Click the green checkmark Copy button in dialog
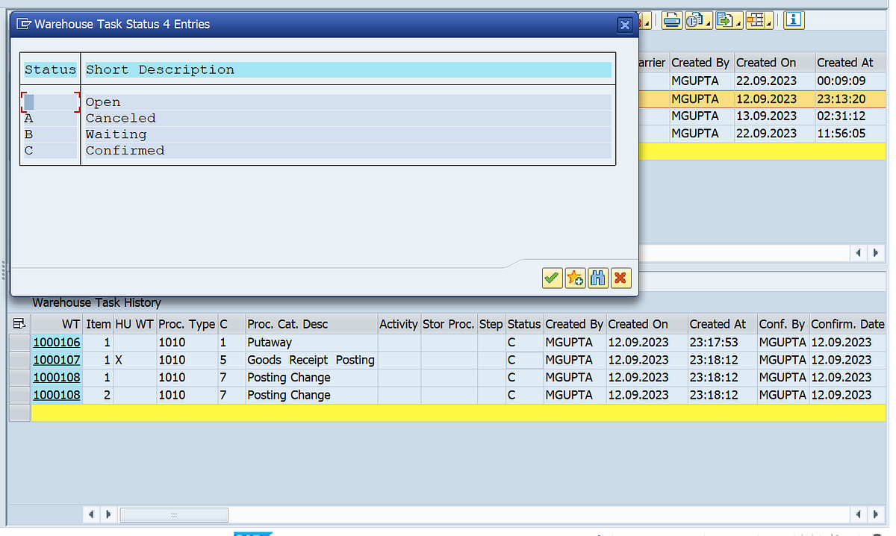Viewport: 896px width, 536px height. click(x=552, y=278)
